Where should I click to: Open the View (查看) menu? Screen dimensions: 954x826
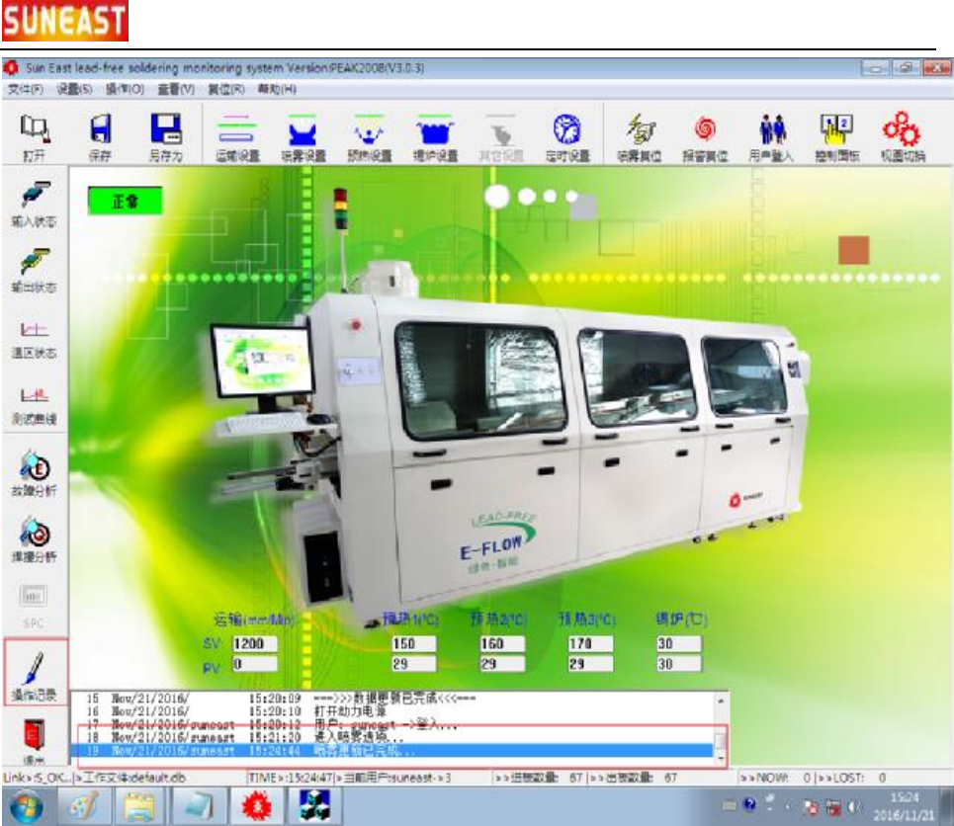[x=176, y=89]
